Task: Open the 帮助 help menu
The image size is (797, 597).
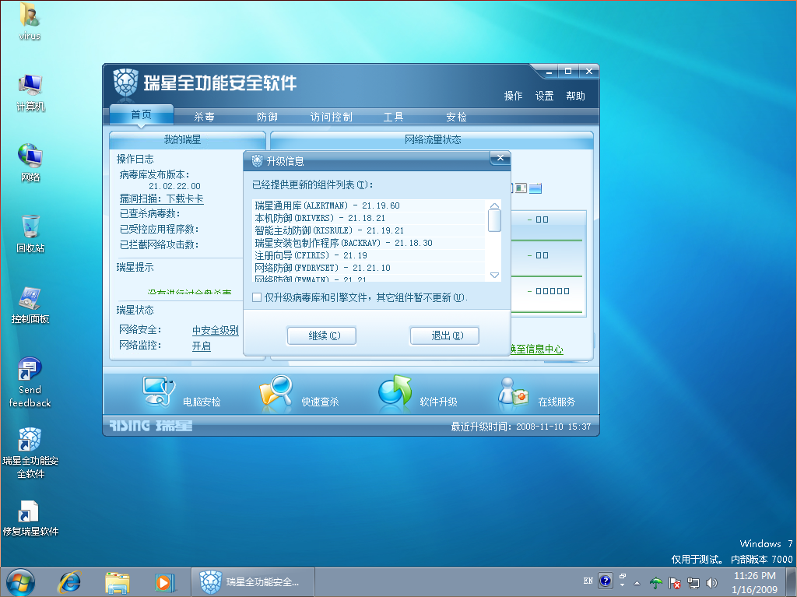Action: pos(575,96)
